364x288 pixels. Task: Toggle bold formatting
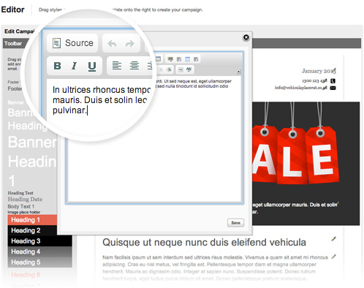(57, 66)
